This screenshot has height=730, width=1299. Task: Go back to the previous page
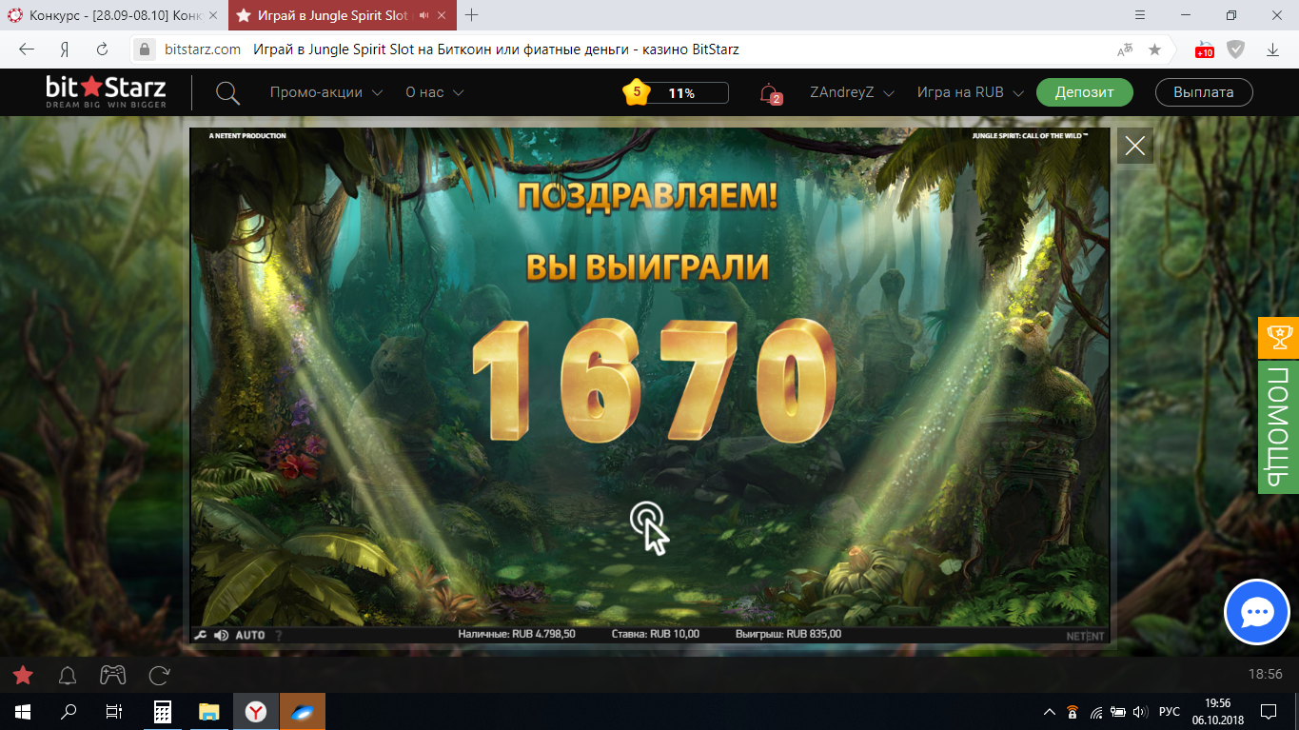27,49
